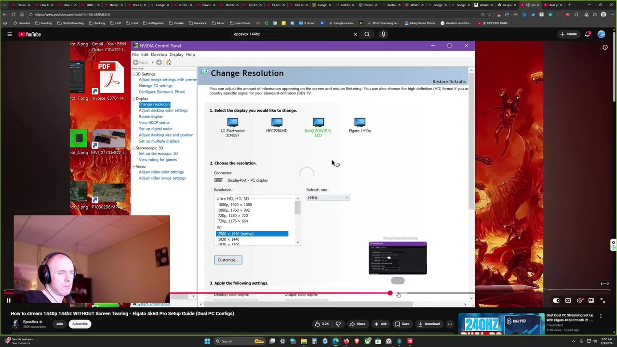Open the EposVox channel name link
Viewport: 617px width, 347px height.
tap(31, 322)
